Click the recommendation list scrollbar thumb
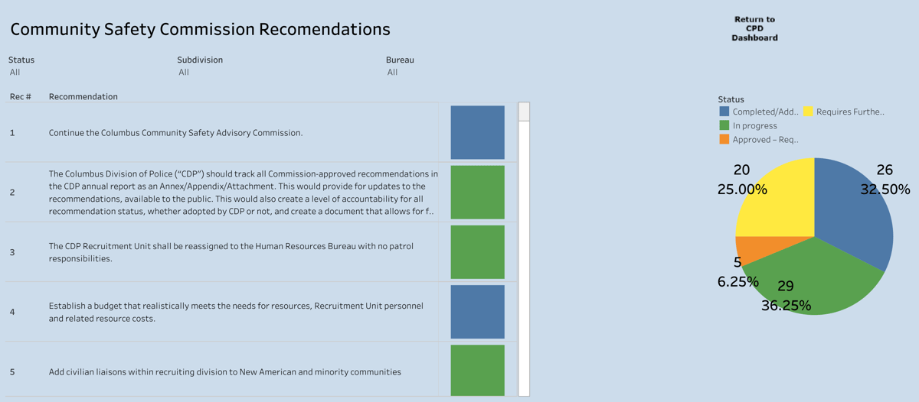 [524, 112]
